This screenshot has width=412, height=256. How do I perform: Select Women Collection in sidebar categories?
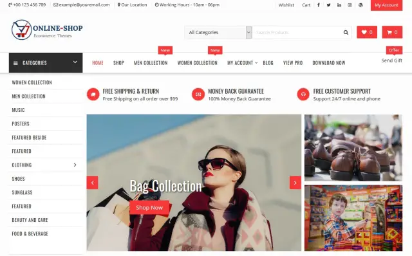(32, 82)
